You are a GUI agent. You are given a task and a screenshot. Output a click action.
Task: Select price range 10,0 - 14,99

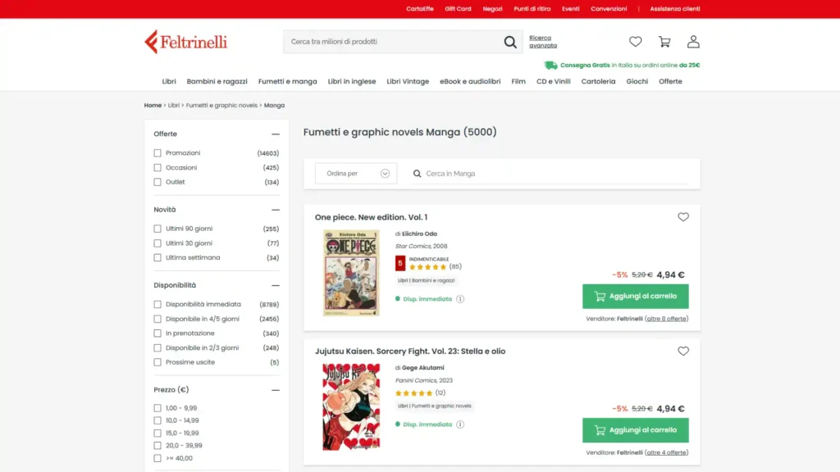(157, 420)
